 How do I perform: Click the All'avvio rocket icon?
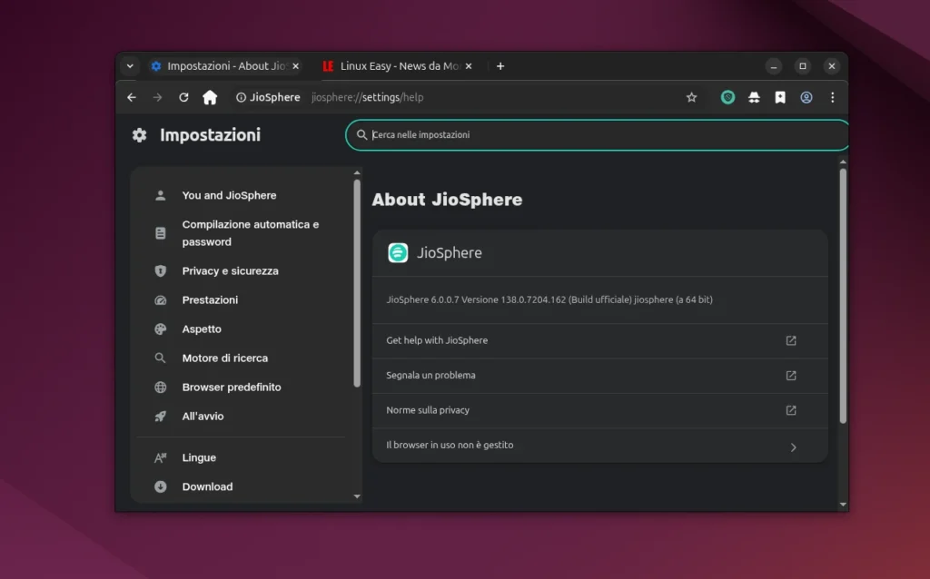point(161,416)
